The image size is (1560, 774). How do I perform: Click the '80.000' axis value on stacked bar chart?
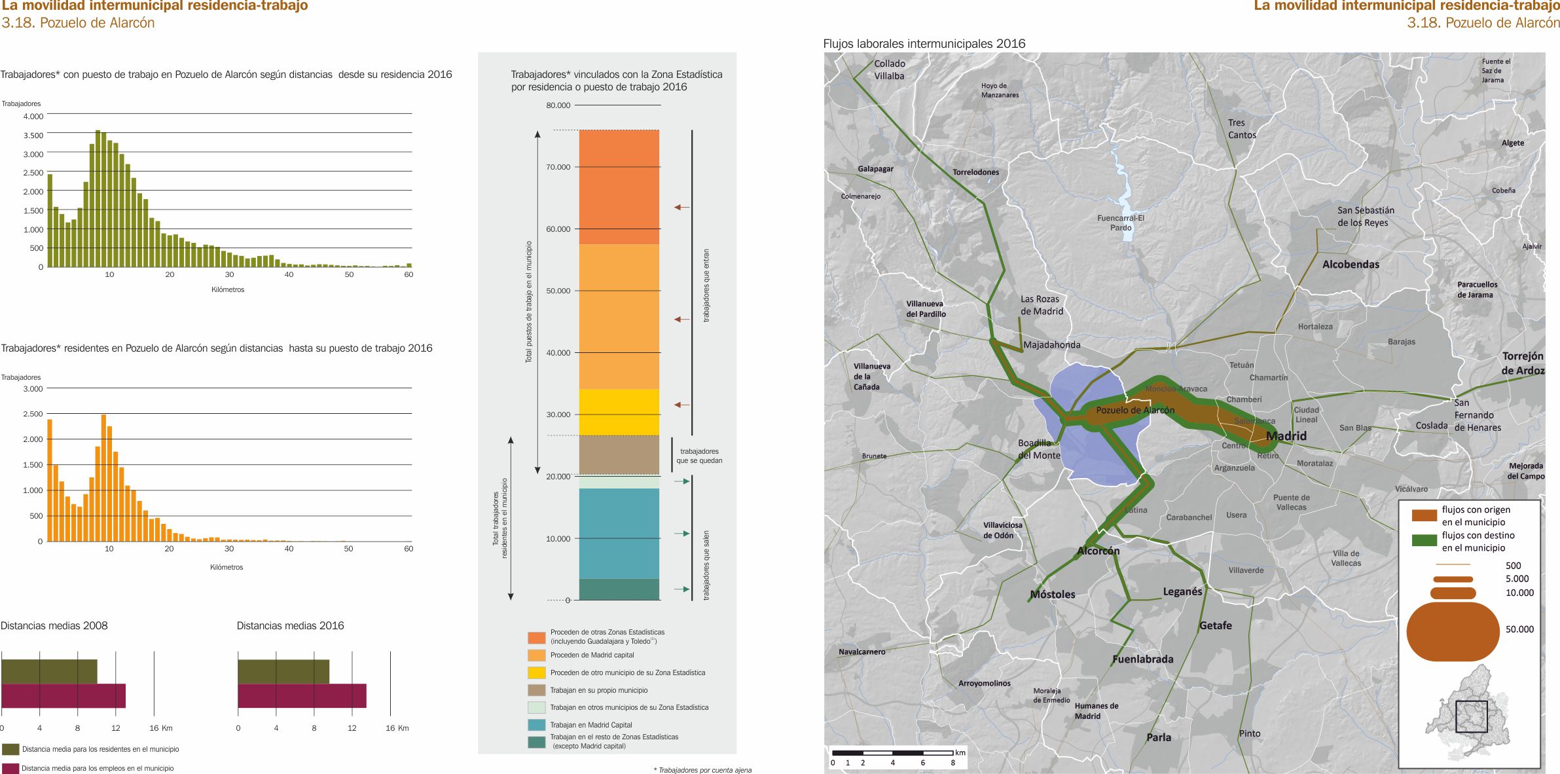point(558,105)
